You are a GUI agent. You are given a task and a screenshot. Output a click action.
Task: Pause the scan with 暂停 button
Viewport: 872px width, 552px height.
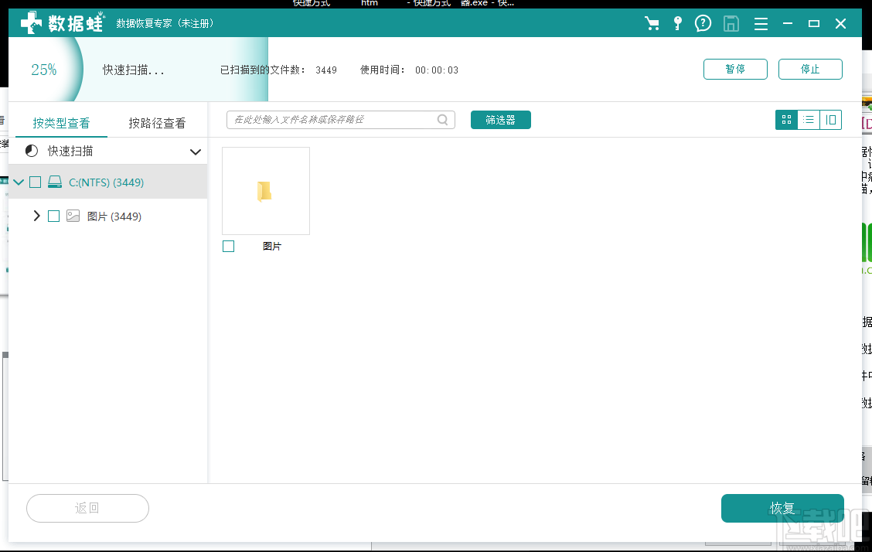734,69
